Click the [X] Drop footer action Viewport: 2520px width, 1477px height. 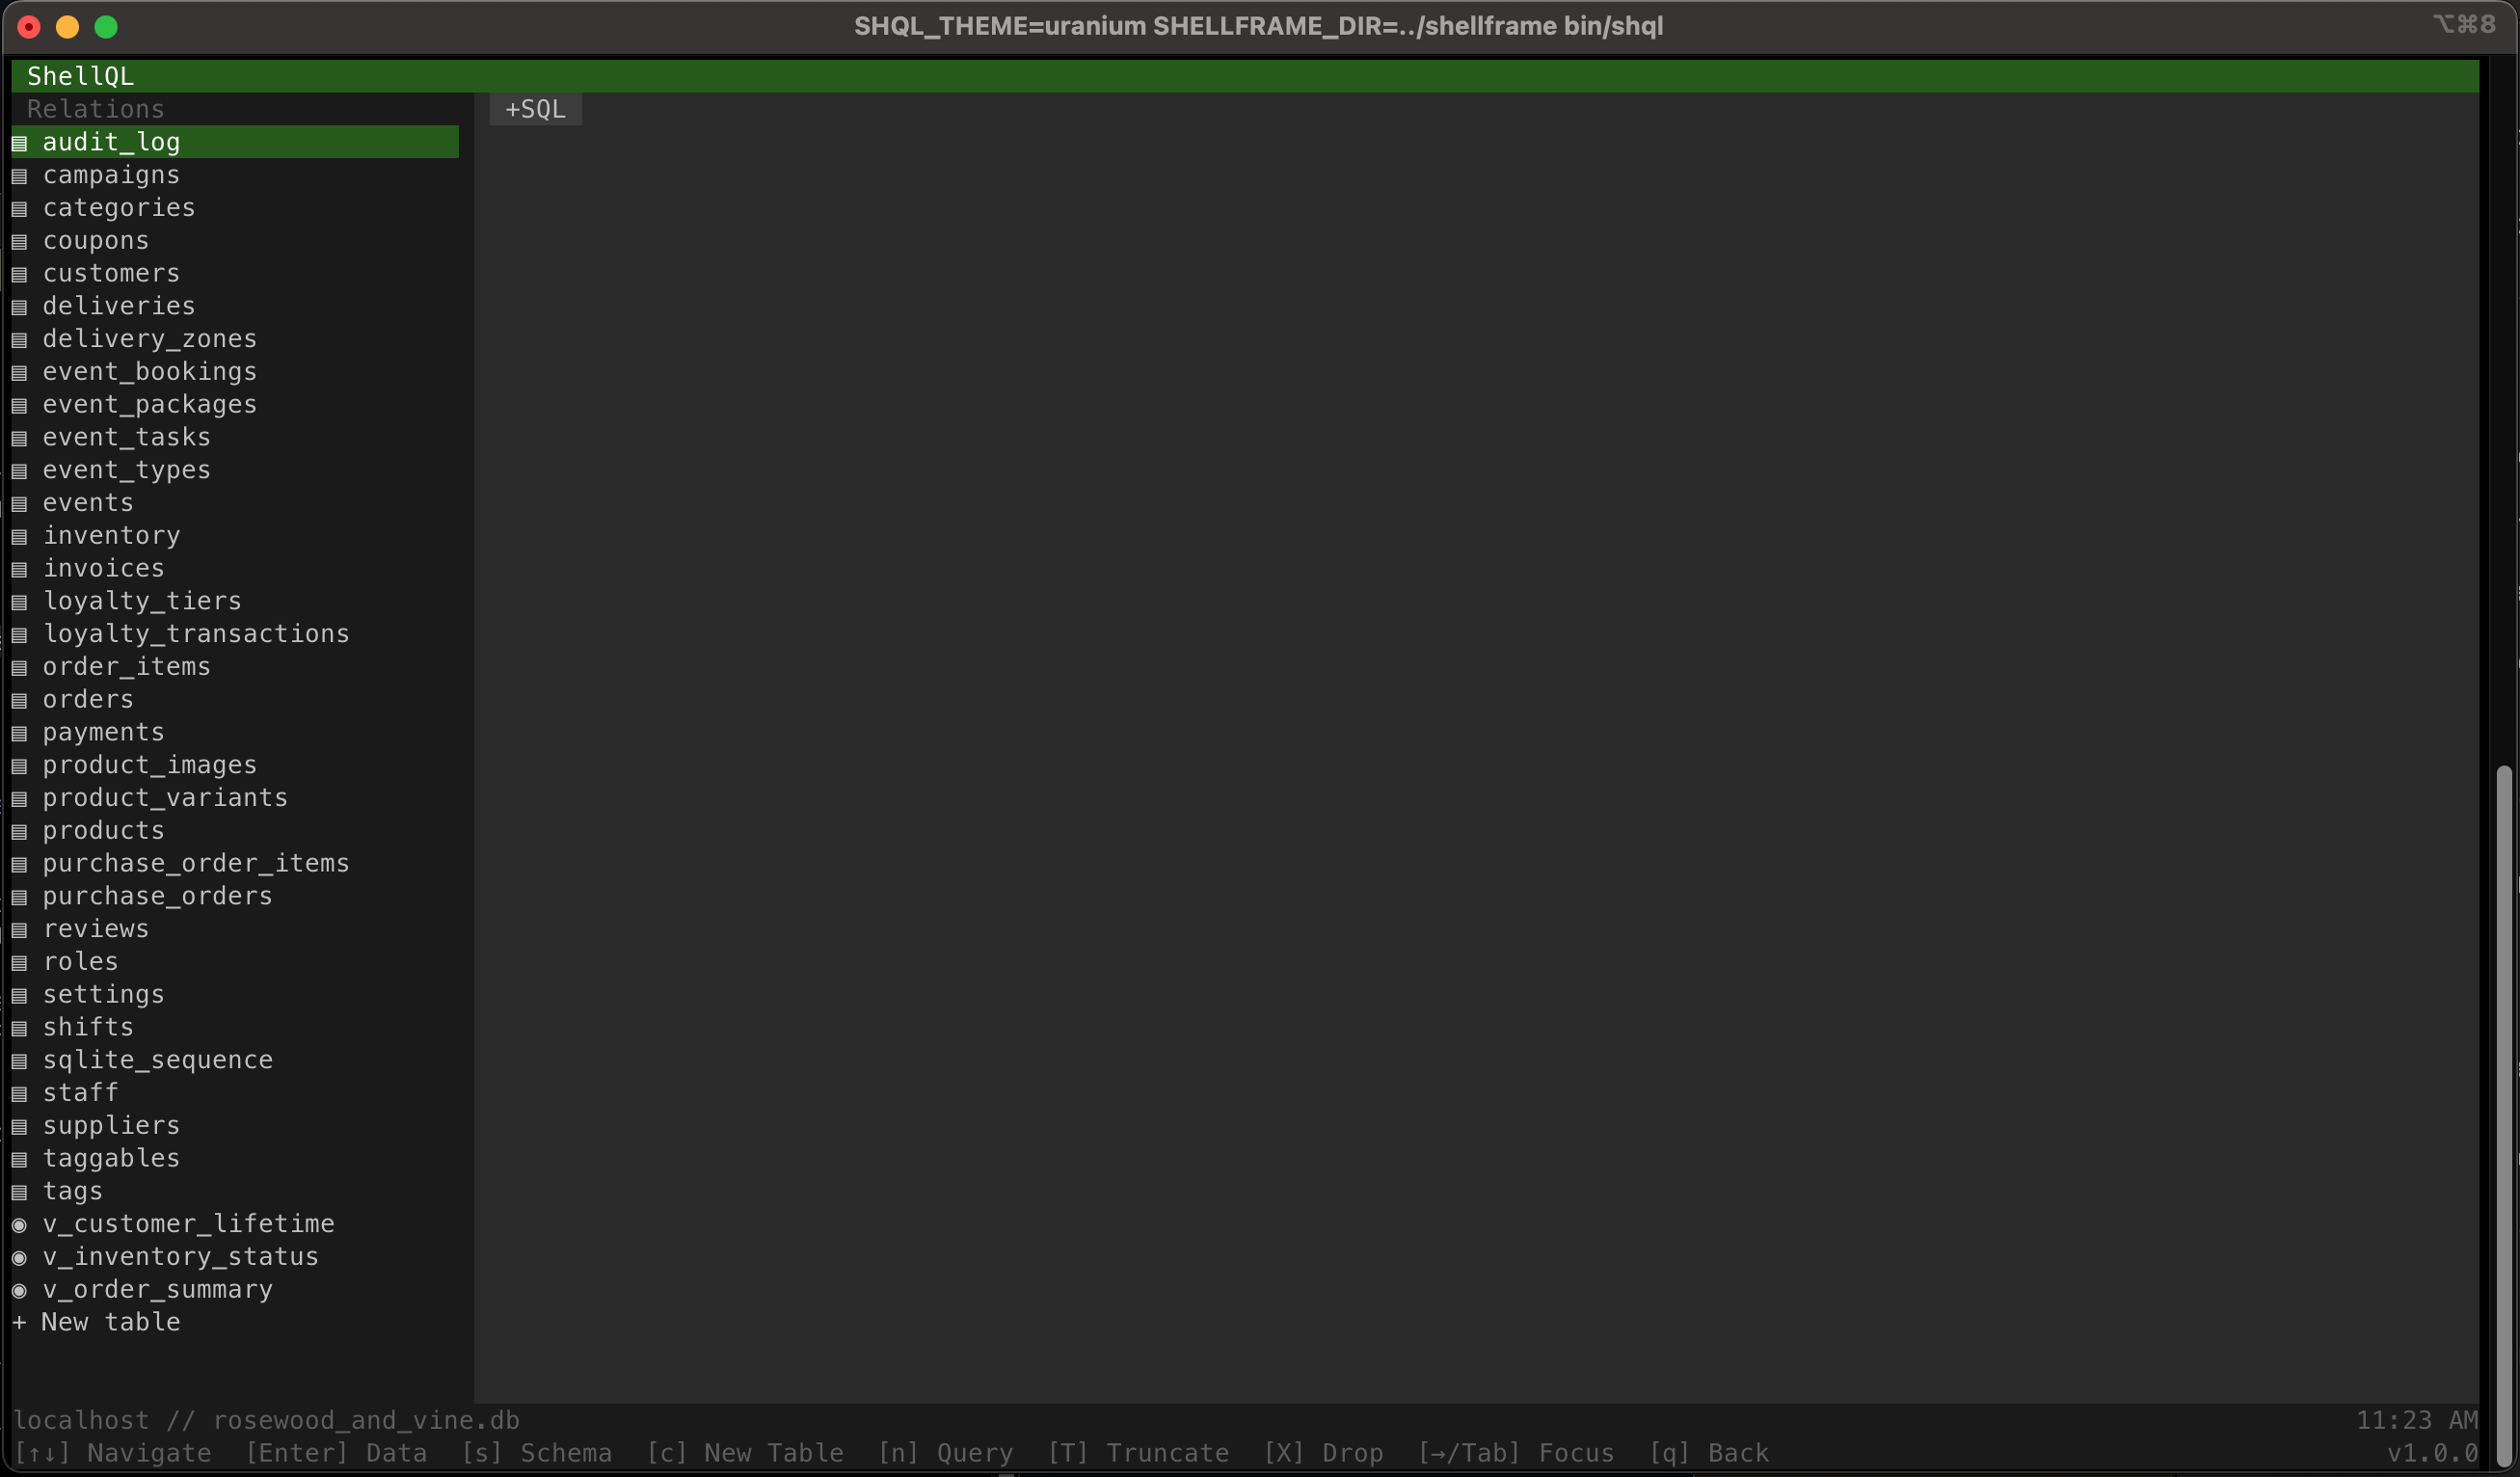click(1323, 1452)
